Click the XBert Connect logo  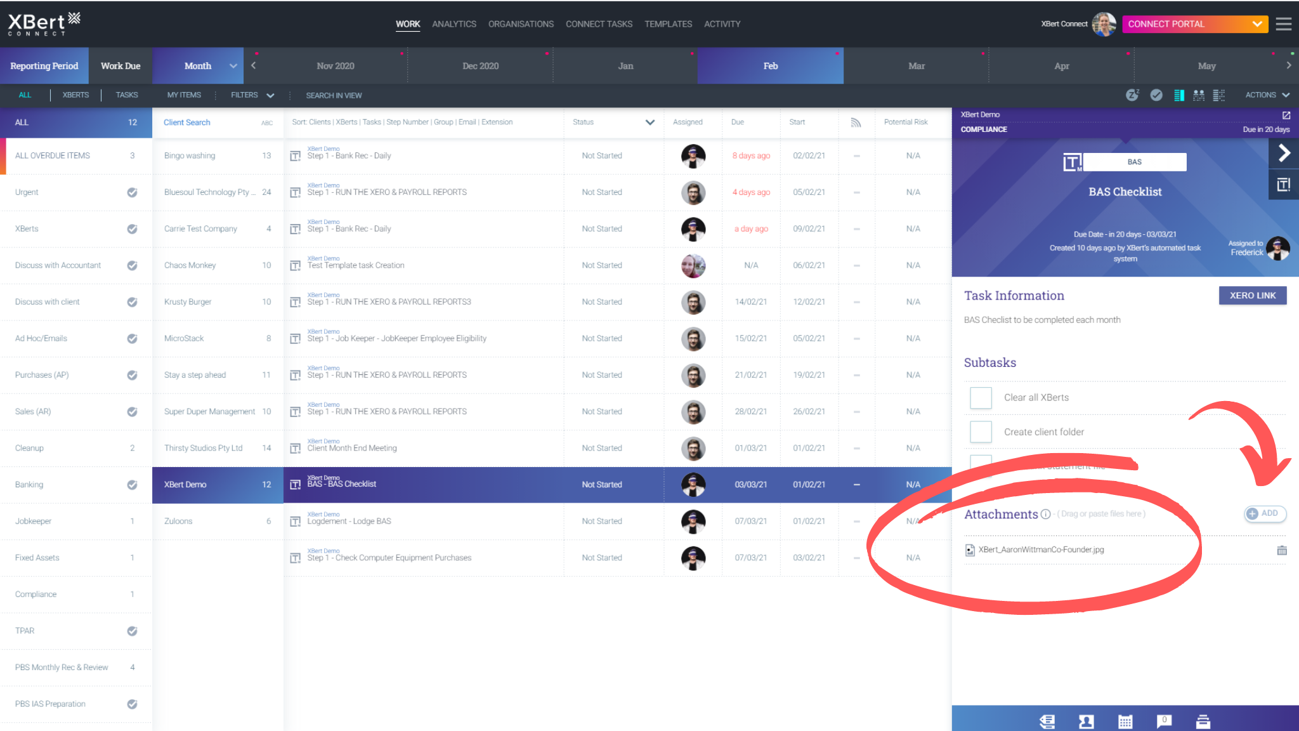click(44, 24)
